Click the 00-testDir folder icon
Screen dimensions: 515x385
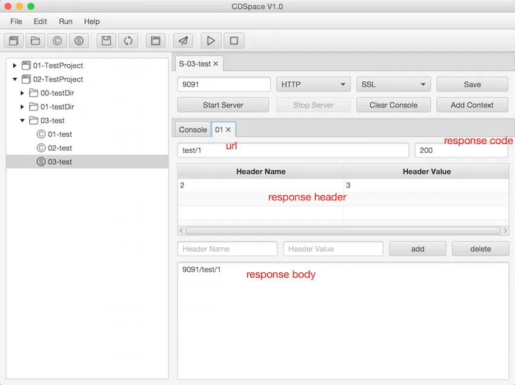coord(33,93)
